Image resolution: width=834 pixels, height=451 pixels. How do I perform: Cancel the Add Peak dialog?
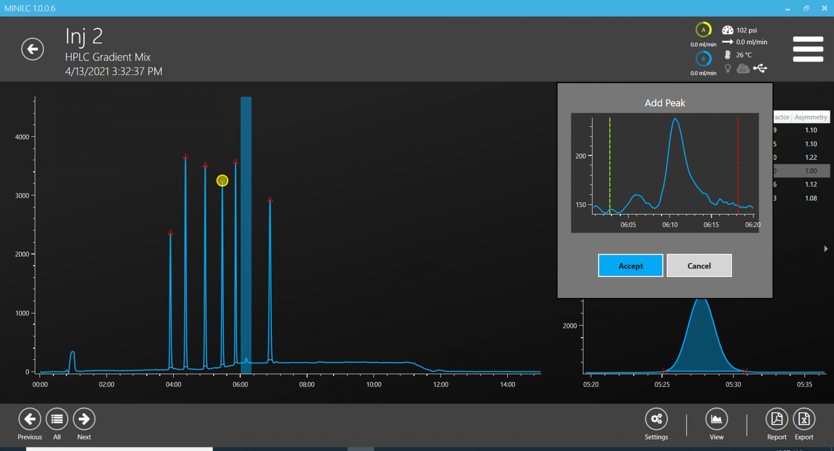(x=699, y=266)
